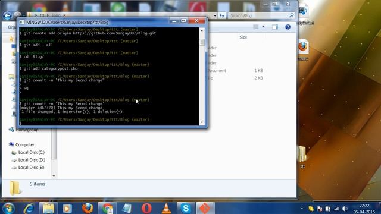This screenshot has width=381, height=214.
Task: Click the ttt breadcrumb in address bar
Action: 42,15
